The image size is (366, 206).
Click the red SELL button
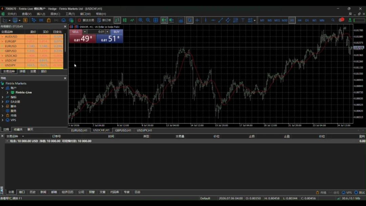(x=75, y=32)
